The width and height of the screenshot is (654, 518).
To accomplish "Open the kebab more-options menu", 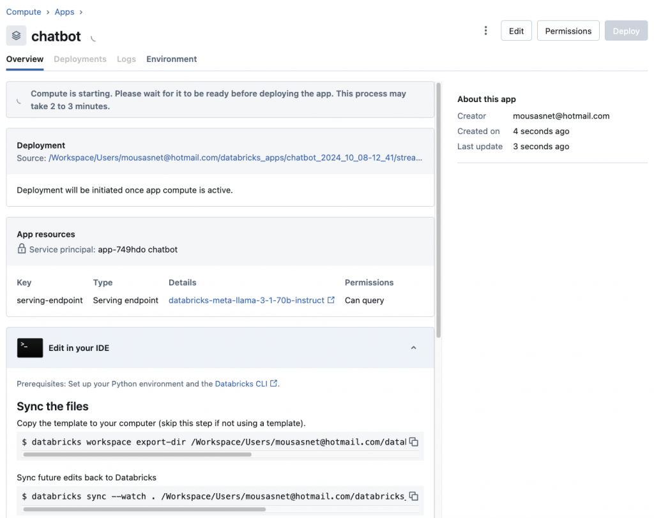I will [486, 31].
